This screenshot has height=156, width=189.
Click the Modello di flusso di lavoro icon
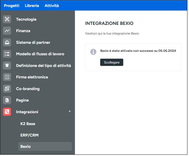7,54
